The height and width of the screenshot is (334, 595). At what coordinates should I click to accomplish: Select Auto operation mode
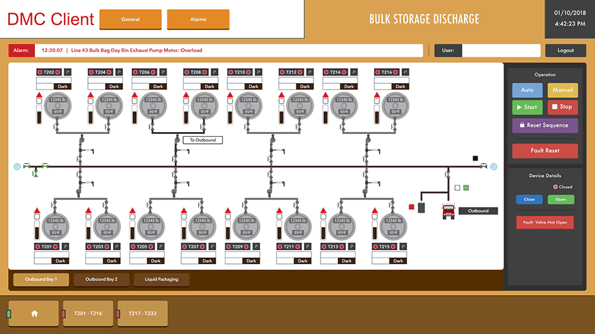coord(527,90)
